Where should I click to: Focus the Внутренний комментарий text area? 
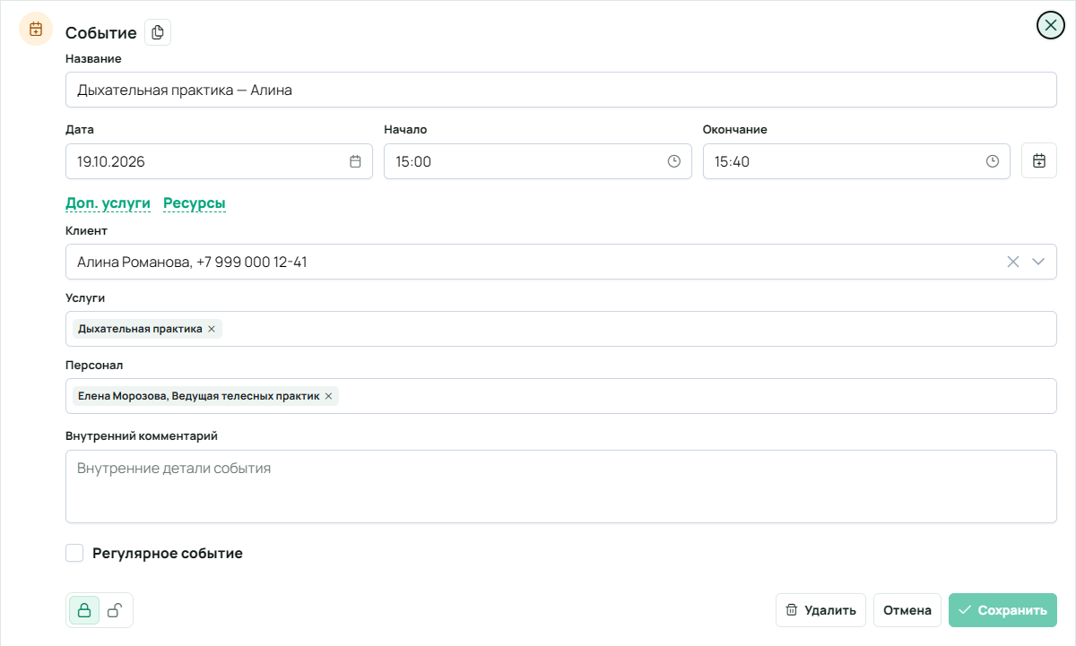(561, 487)
